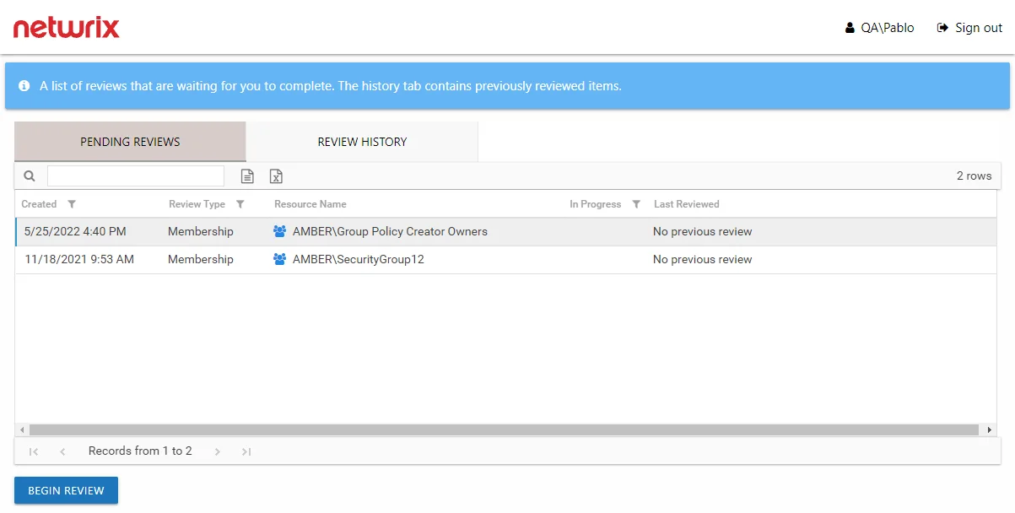Jump to the last page of records
The width and height of the screenshot is (1015, 513).
point(246,451)
